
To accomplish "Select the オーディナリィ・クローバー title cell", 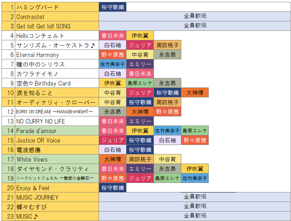I will 56,102.
